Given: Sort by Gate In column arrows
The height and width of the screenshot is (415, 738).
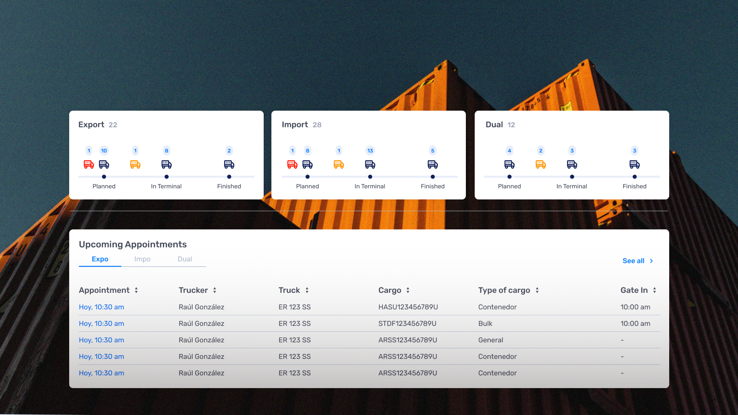Looking at the screenshot, I should click(x=654, y=290).
